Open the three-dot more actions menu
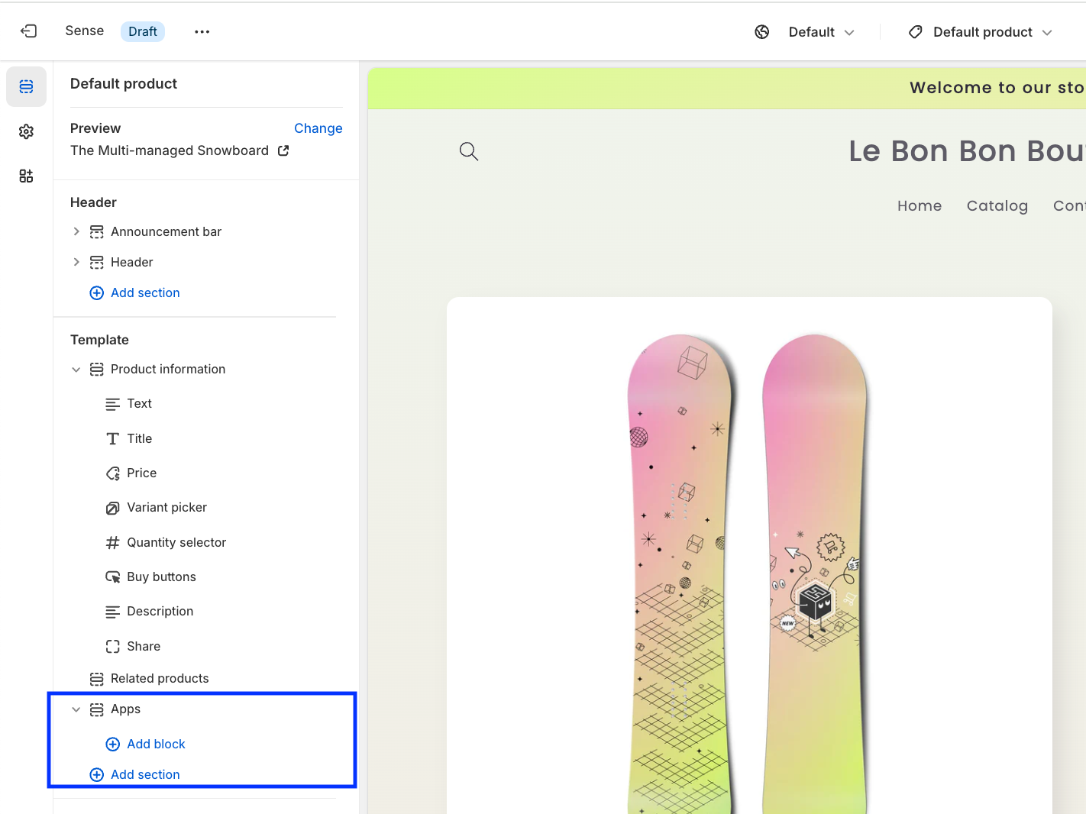The image size is (1086, 814). click(x=202, y=31)
